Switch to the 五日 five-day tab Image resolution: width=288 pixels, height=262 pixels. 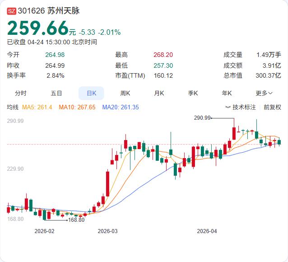(56, 93)
